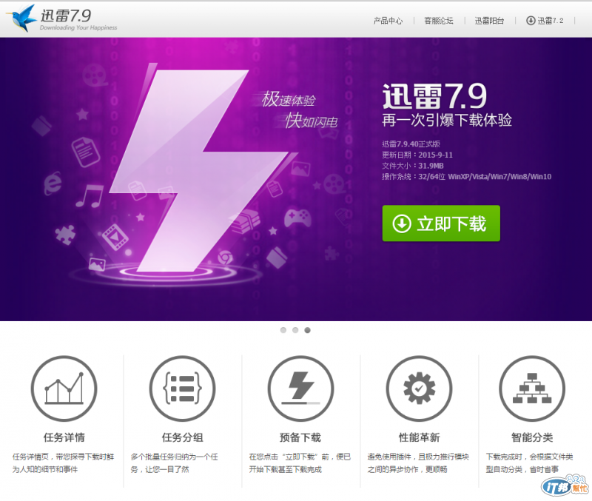Click the 再一次引爆下载体验 slogan
Screen dimensions: 592x501
click(447, 121)
